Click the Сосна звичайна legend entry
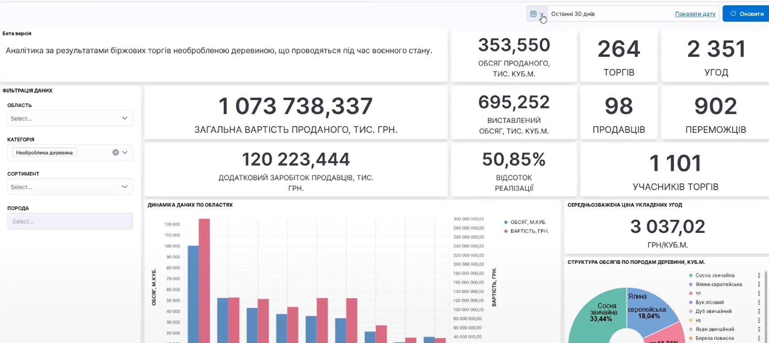769x343 pixels. click(x=712, y=275)
